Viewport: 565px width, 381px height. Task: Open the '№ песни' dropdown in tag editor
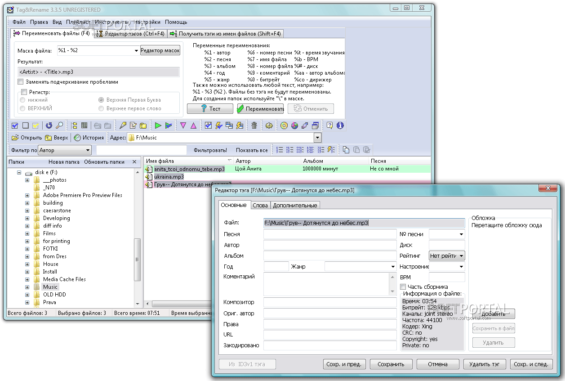(461, 234)
